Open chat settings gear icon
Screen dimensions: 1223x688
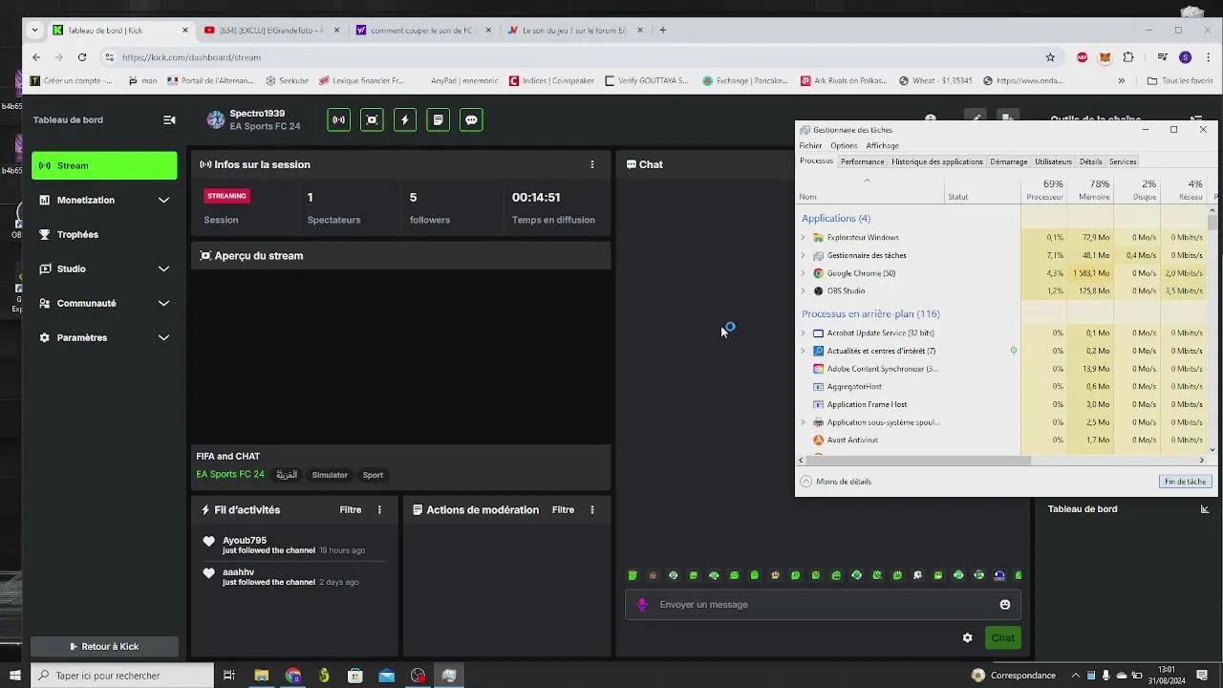tap(967, 637)
